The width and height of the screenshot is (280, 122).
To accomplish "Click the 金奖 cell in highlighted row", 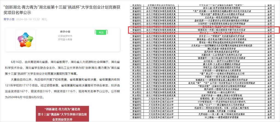I will [269, 29].
